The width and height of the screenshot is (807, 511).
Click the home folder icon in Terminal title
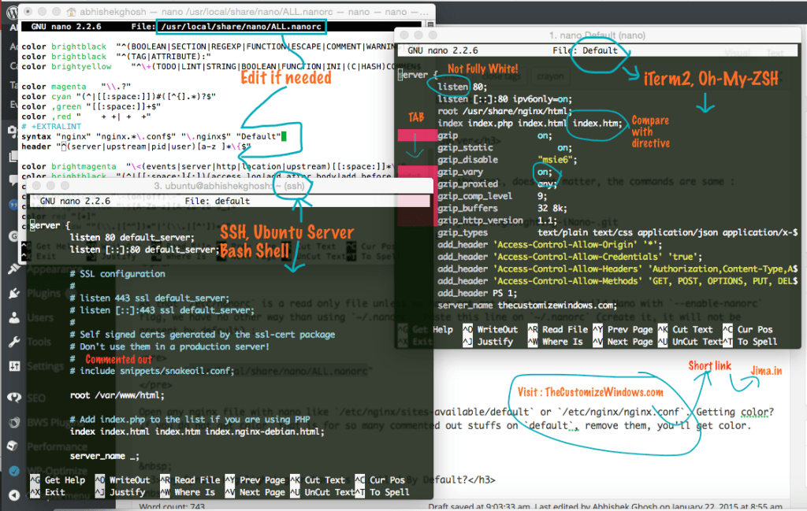[72, 12]
